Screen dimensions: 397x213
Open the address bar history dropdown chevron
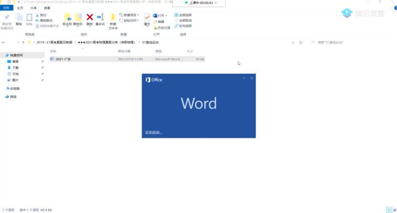pyautogui.click(x=292, y=43)
